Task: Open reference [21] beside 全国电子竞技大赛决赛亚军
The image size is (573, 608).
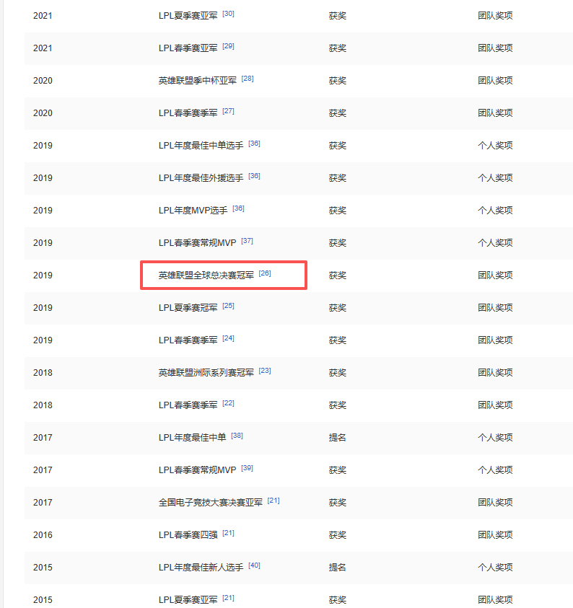Action: click(274, 501)
